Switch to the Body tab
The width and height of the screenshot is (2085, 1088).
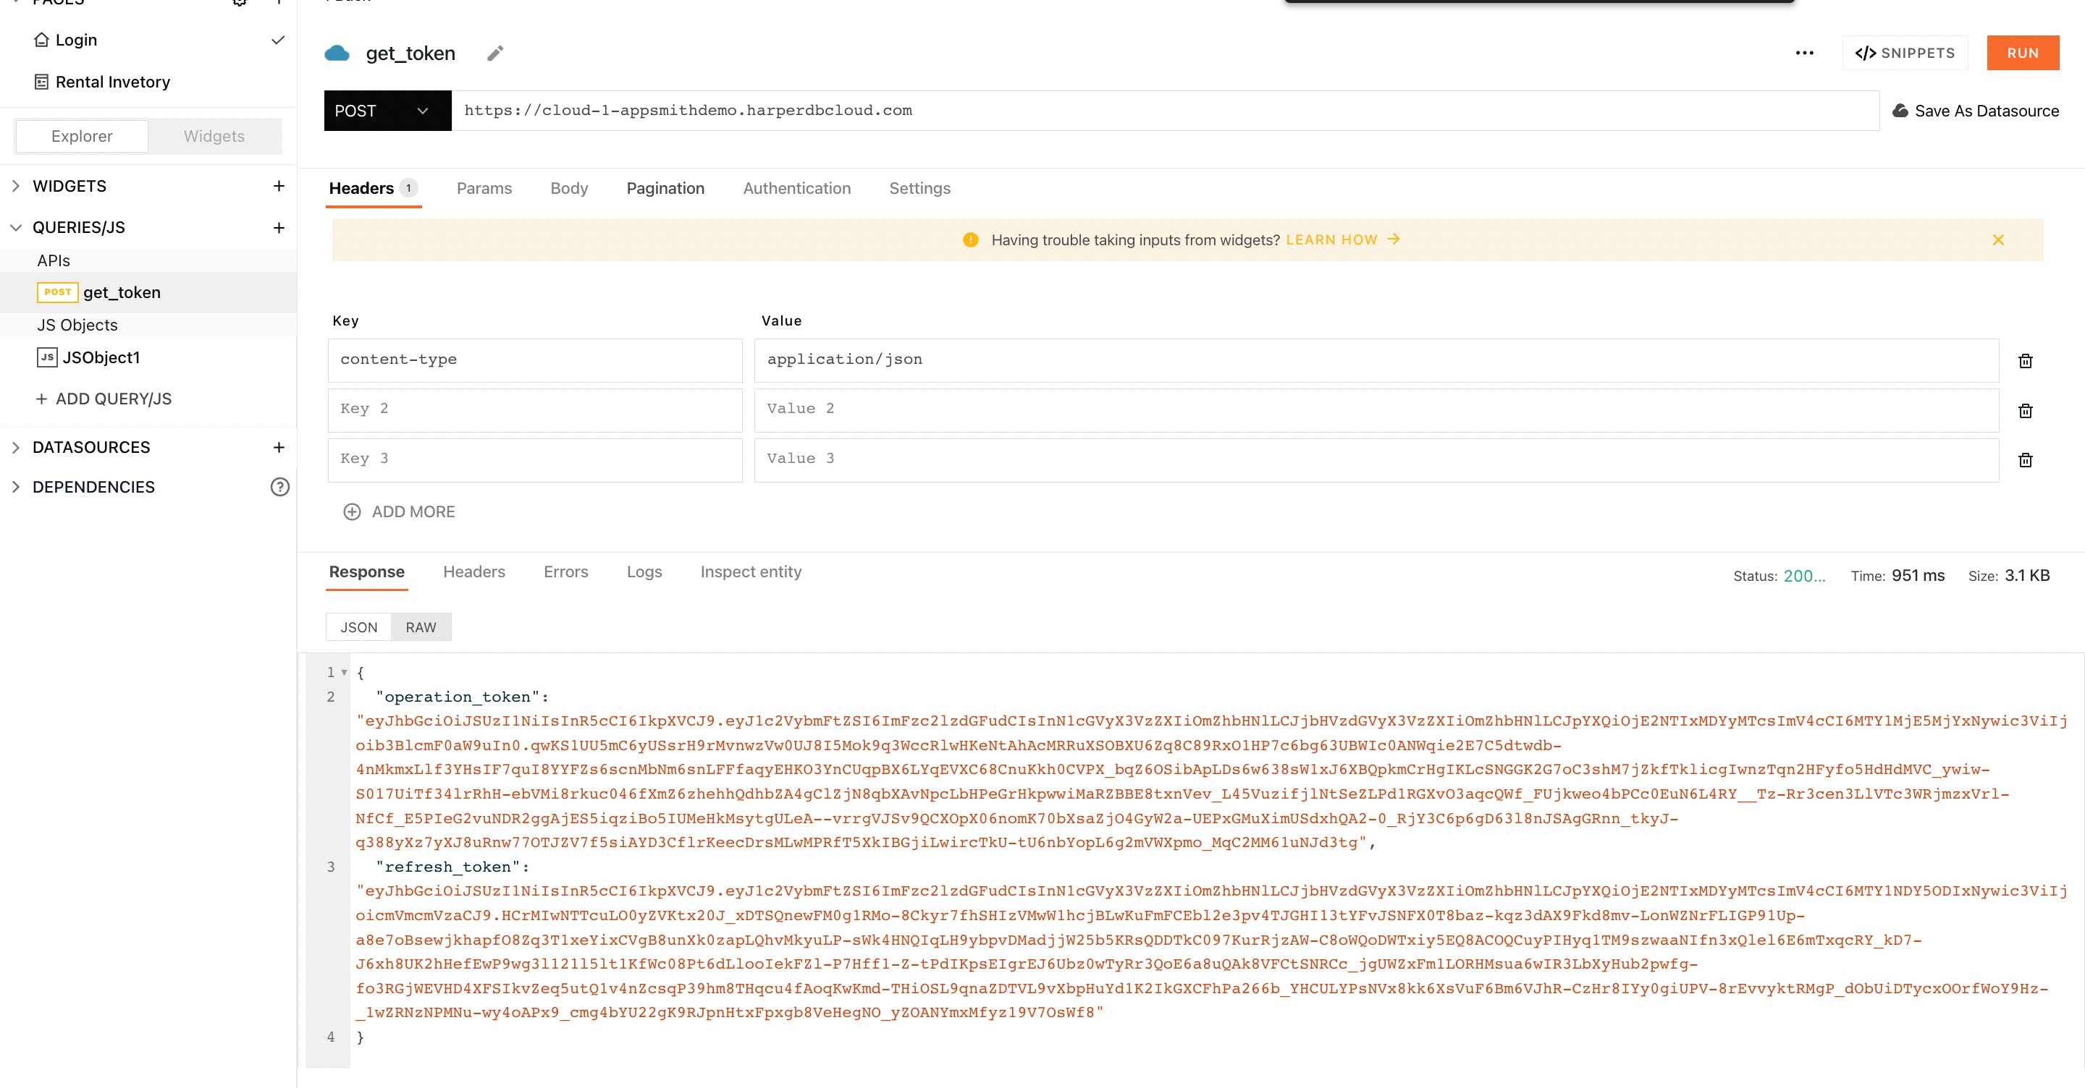[x=568, y=189]
